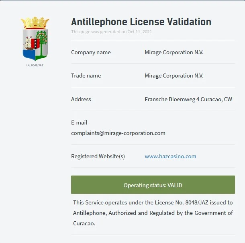
Task: Click the Company name label
Action: (x=91, y=52)
